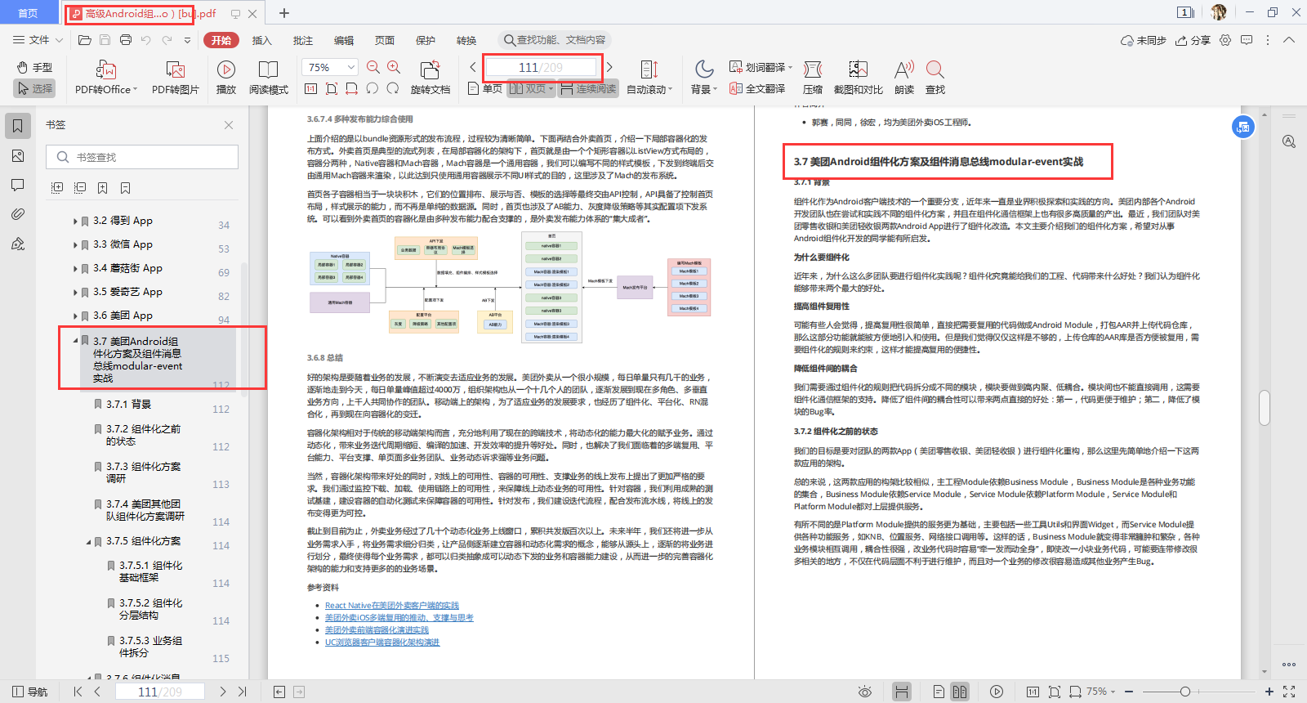Click the 分享 share button
Viewport: 1307px width, 703px height.
(x=1193, y=40)
